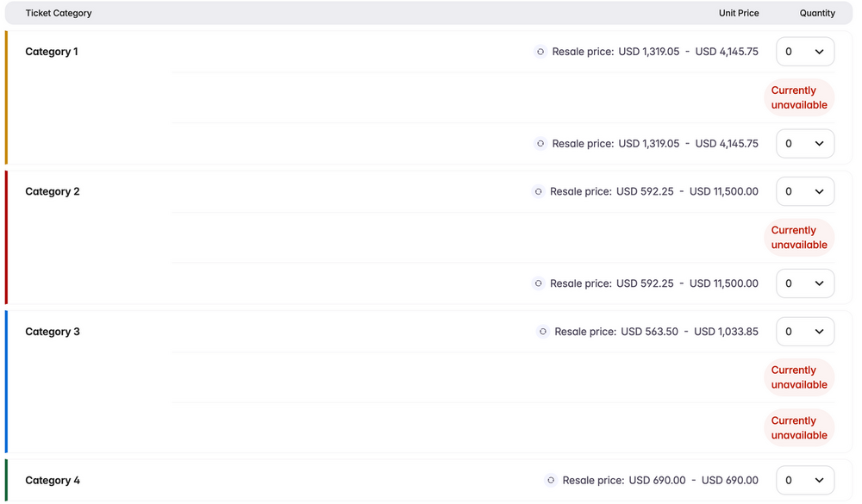Click Category 1 'Currently unavailable' badge
This screenshot has height=504, width=862.
coord(799,97)
